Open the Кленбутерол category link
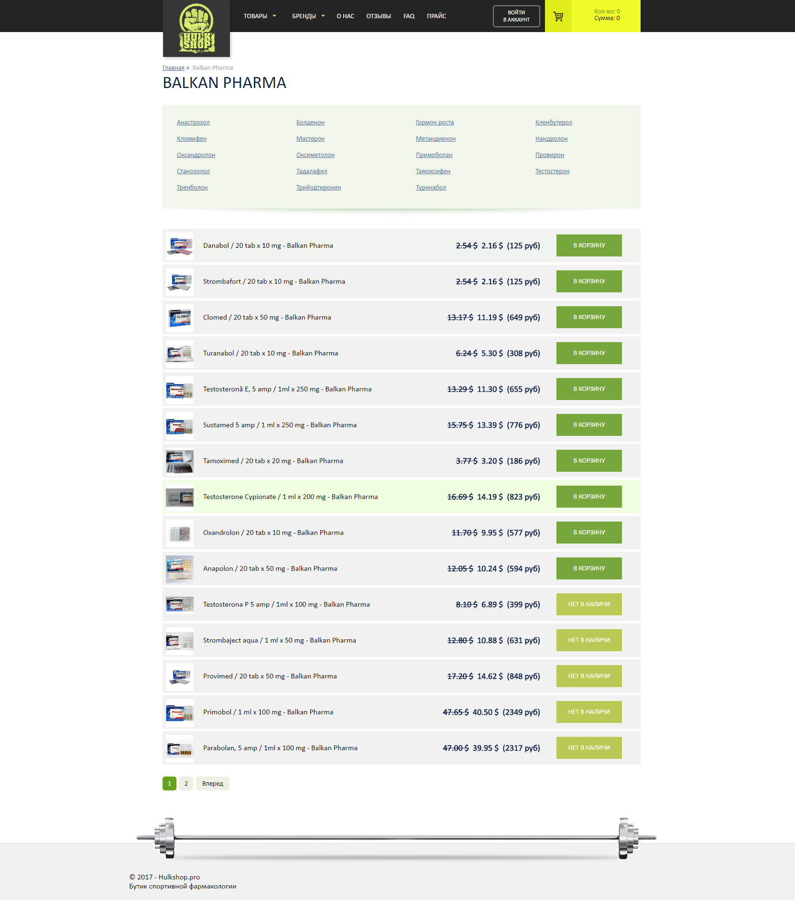The image size is (795, 900). coord(554,122)
